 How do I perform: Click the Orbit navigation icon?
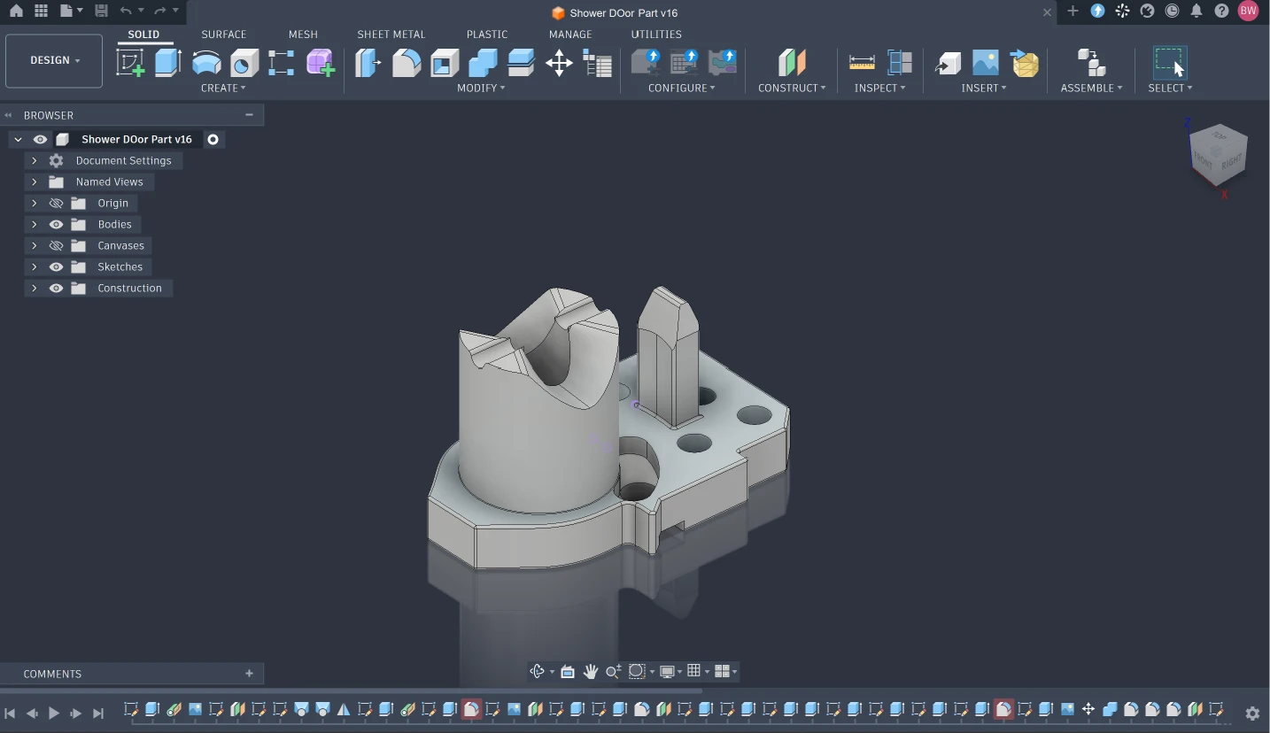[x=537, y=671]
